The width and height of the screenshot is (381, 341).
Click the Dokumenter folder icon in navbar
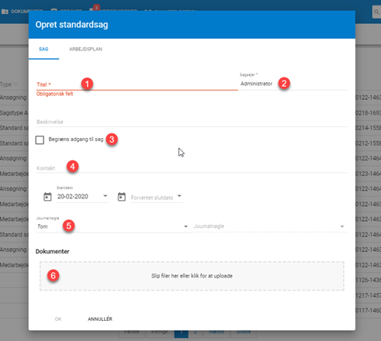5,12
